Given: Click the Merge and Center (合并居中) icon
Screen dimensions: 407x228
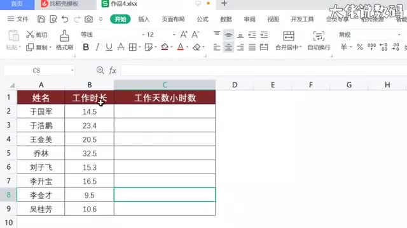Looking at the screenshot, I should coord(288,36).
